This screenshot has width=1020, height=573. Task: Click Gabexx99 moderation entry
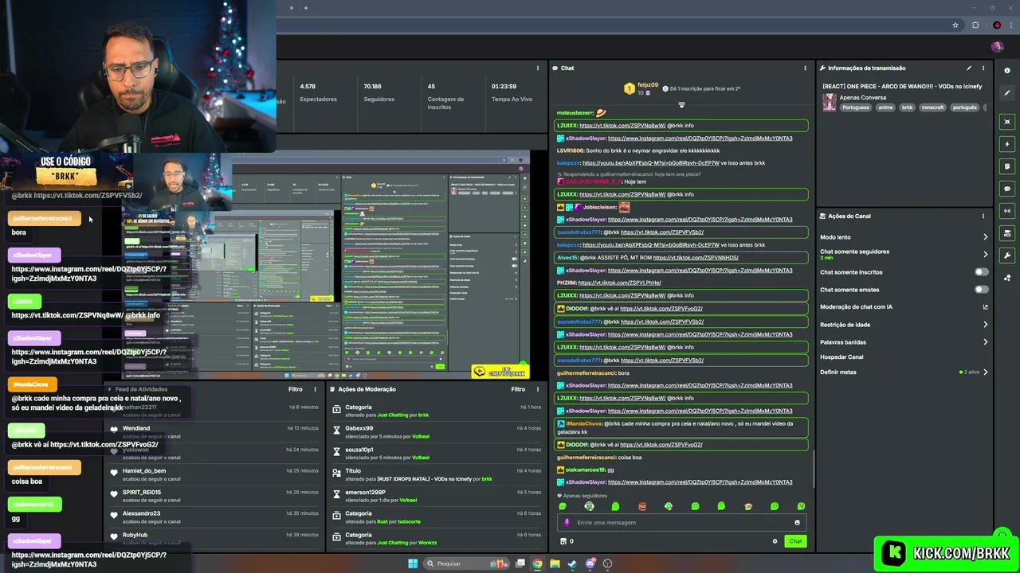[x=359, y=428]
